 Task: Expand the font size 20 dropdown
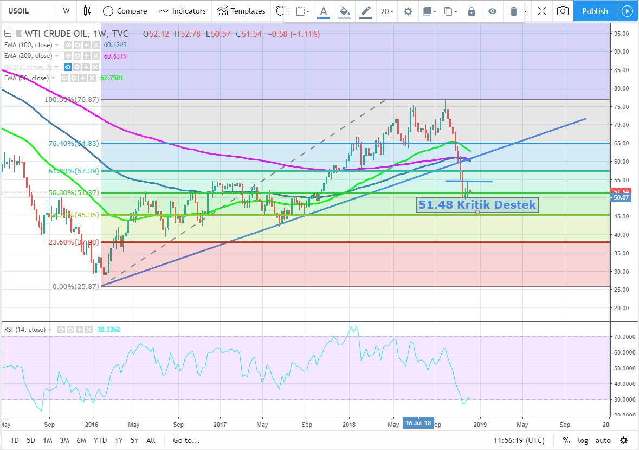pyautogui.click(x=386, y=11)
